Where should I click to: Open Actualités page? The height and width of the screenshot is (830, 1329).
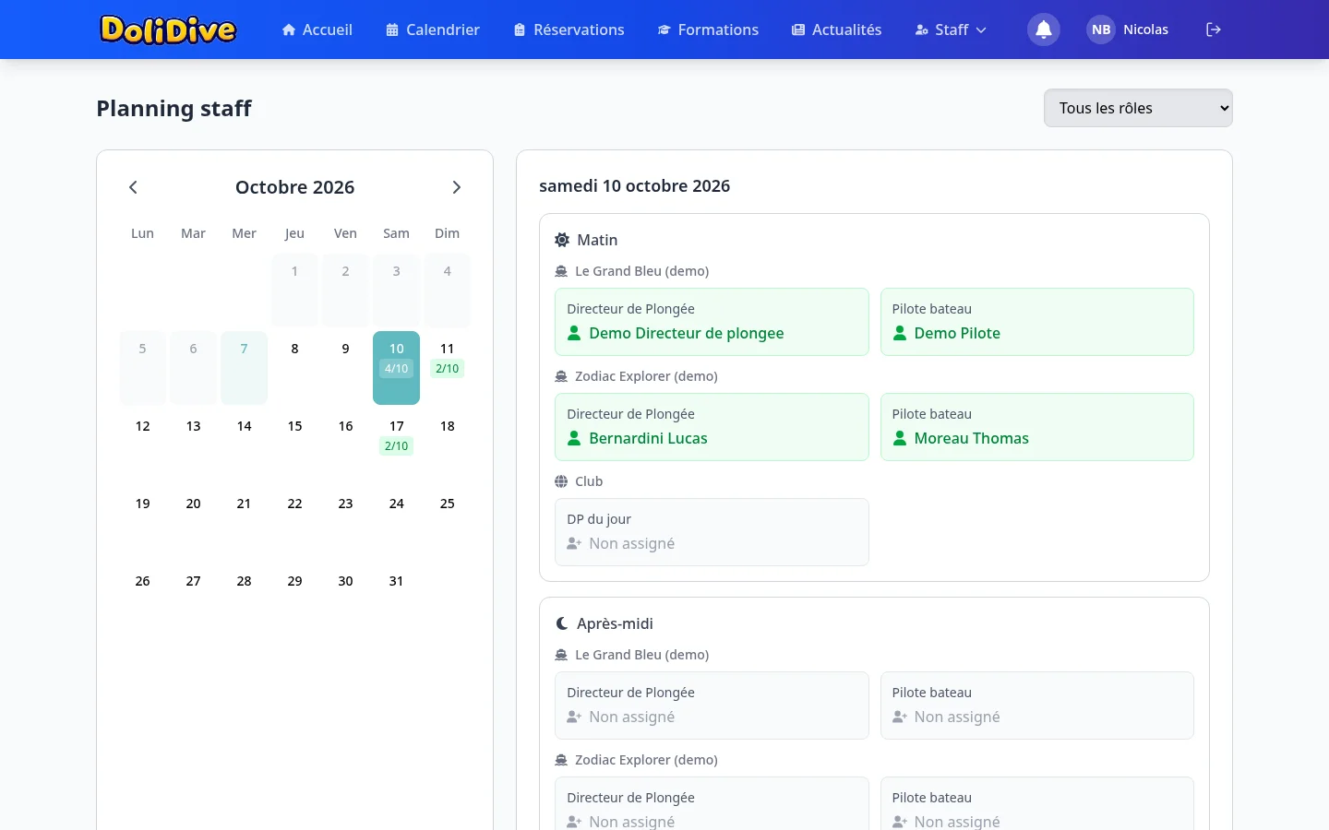click(x=837, y=30)
